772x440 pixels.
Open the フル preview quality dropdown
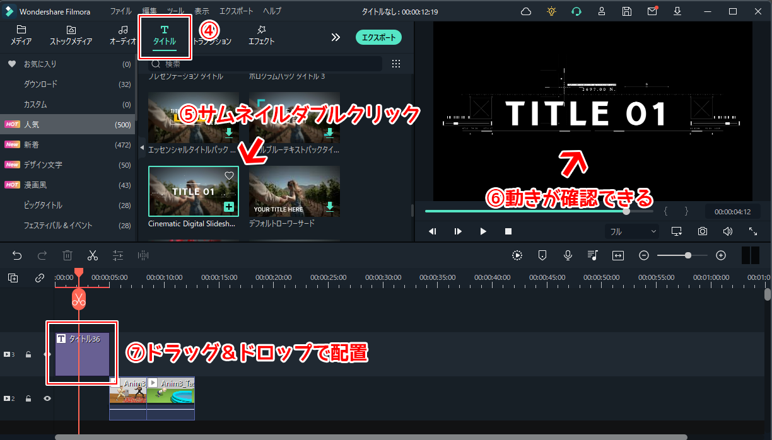tap(633, 231)
